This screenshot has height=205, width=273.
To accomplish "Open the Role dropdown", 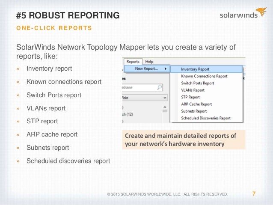I will coord(145,98).
